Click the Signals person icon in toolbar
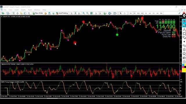The width and height of the screenshot is (186, 104). coord(49,13)
